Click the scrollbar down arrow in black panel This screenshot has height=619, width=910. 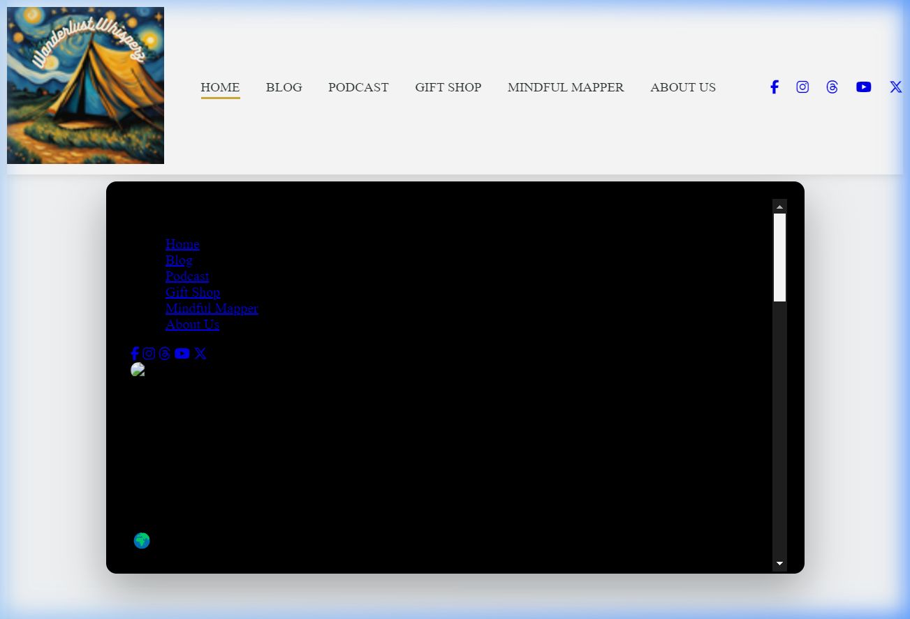point(779,564)
